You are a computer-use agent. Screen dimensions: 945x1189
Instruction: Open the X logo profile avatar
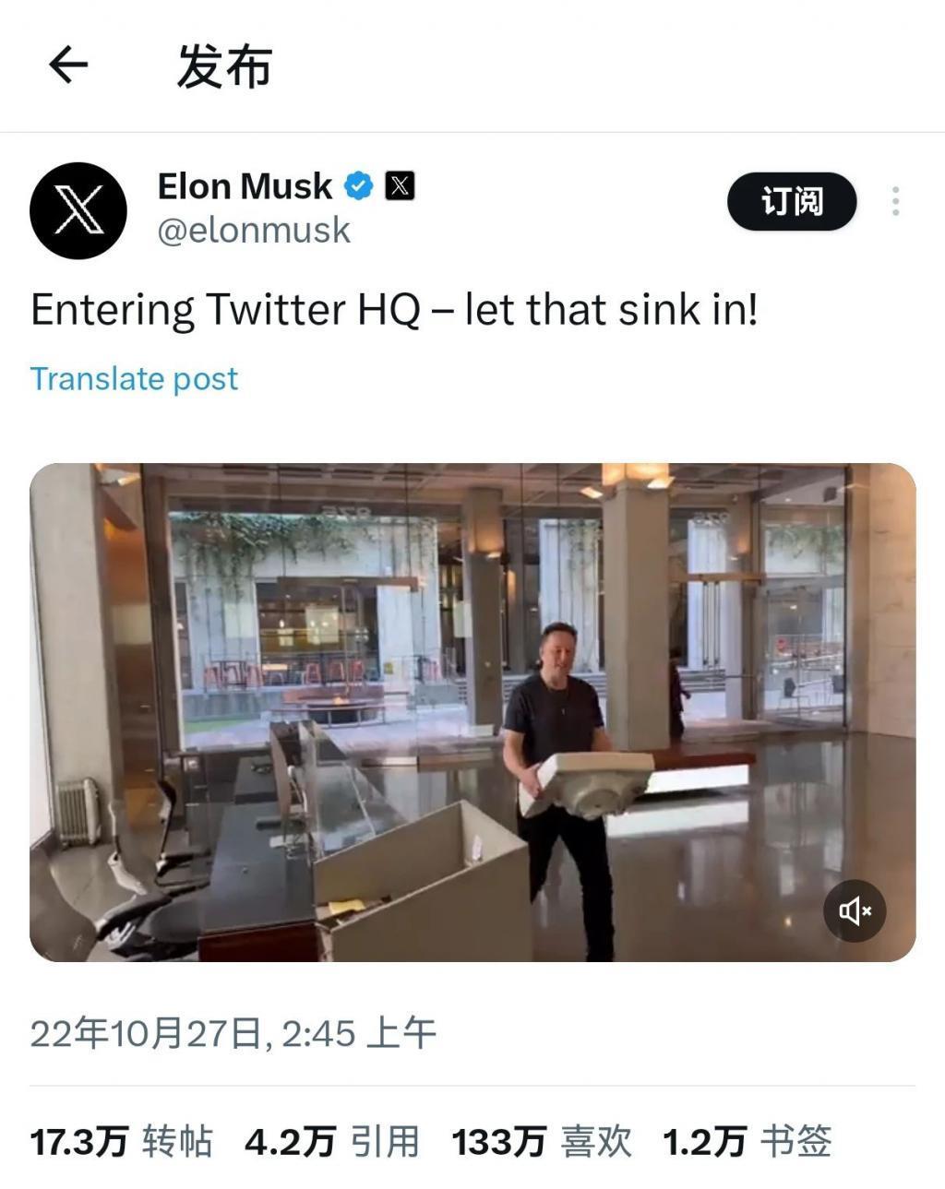(78, 210)
